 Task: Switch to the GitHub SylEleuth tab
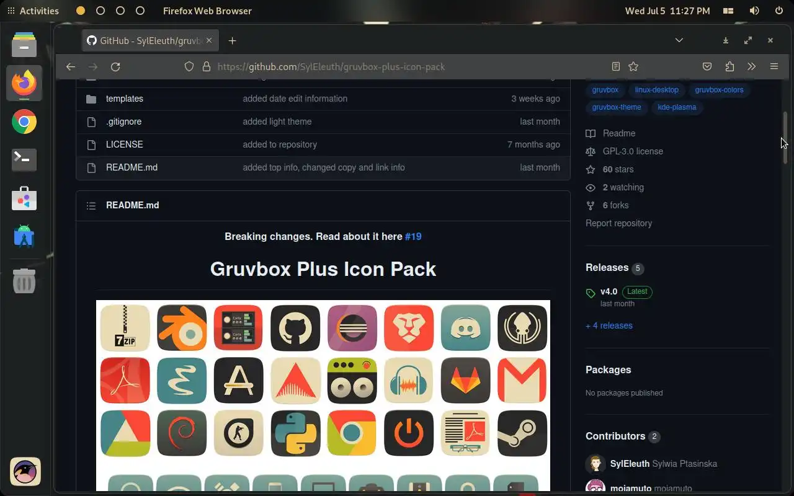tap(150, 41)
